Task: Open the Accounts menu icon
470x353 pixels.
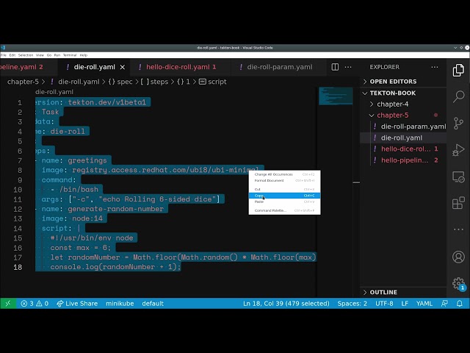Action: click(x=458, y=257)
